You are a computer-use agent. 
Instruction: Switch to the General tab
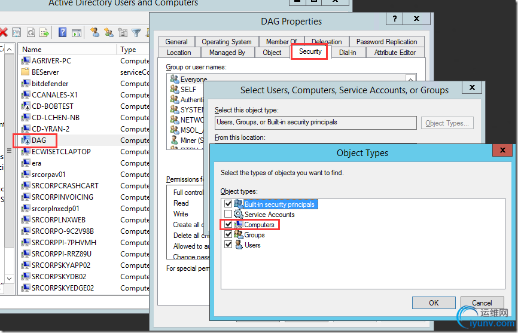tap(176, 42)
